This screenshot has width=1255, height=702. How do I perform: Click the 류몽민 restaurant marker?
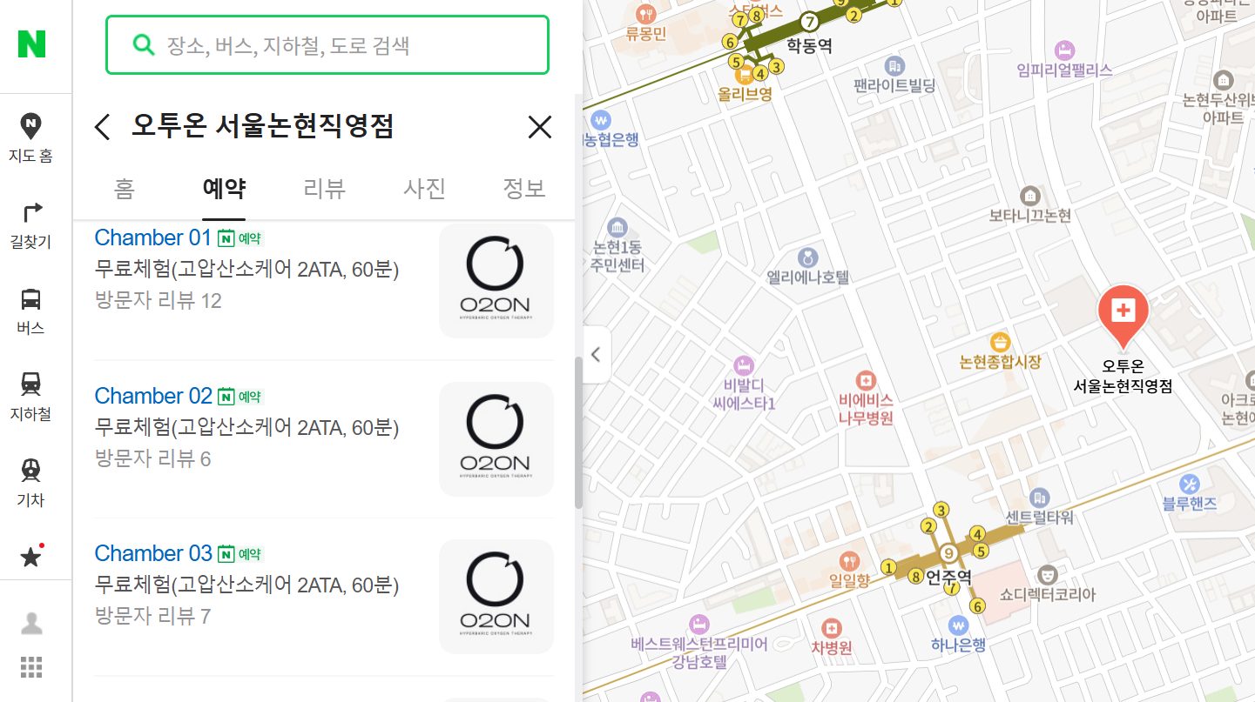[645, 13]
